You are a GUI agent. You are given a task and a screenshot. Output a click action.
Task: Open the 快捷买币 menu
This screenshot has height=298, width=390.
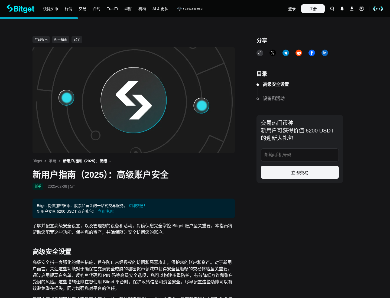(x=51, y=9)
